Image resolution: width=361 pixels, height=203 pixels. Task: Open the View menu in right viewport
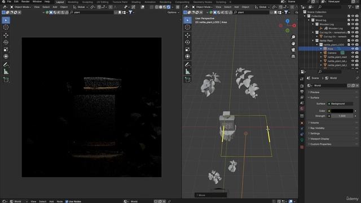pos(218,7)
